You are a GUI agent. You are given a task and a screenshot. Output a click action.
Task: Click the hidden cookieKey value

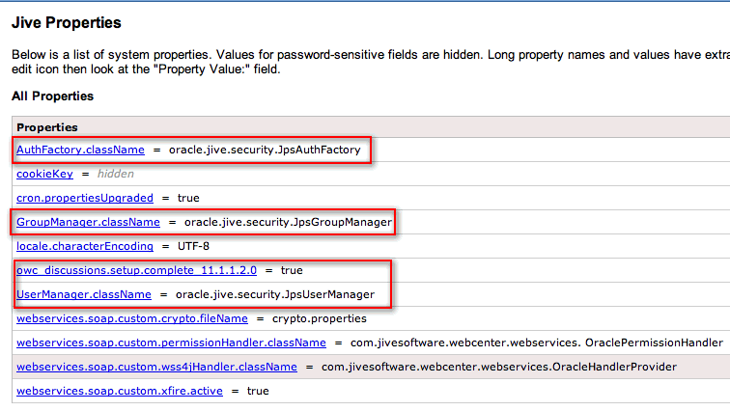116,174
